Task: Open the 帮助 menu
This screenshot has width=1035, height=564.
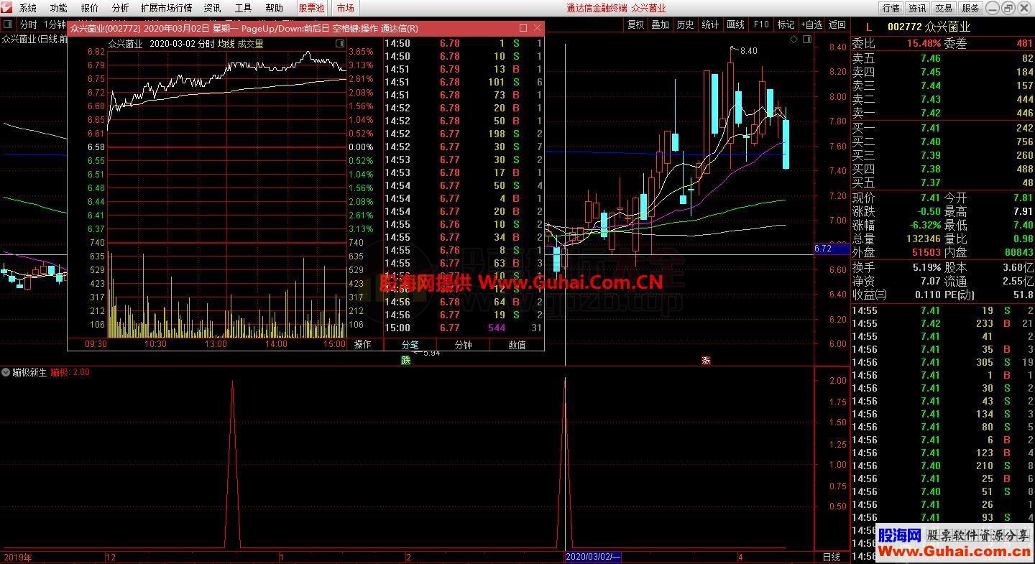Action: click(274, 8)
